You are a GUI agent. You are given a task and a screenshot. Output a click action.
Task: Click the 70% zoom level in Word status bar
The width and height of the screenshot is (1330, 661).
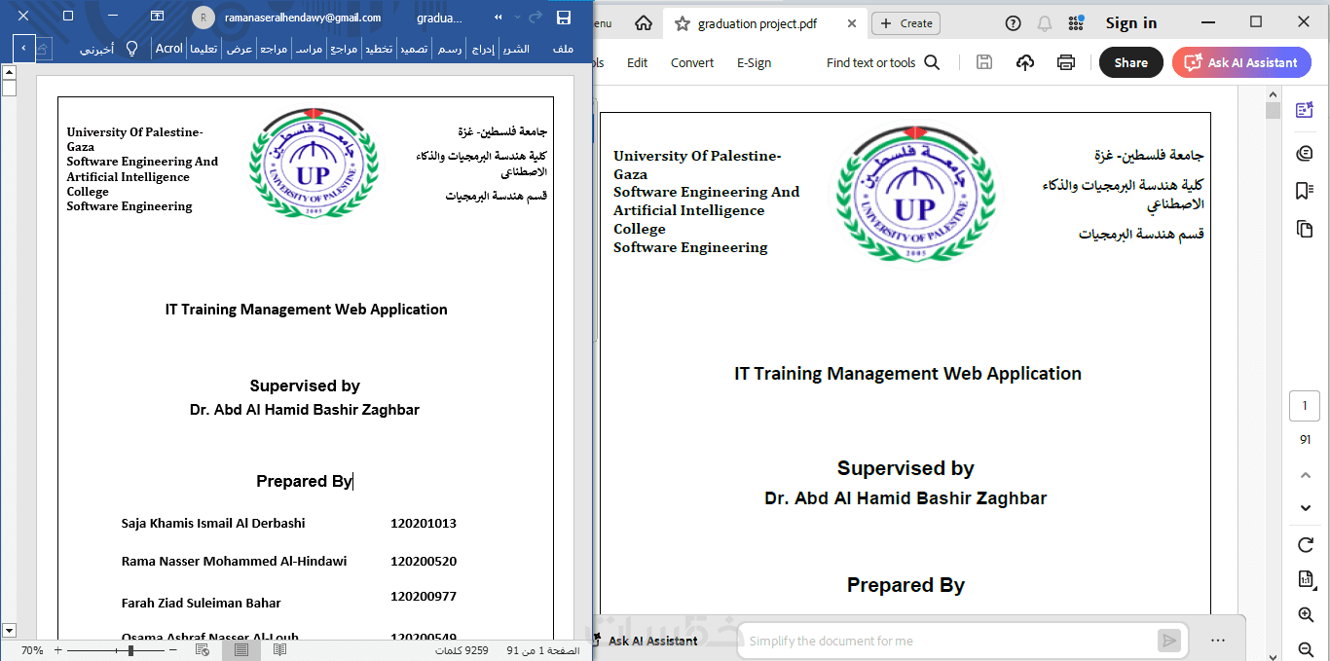[32, 650]
